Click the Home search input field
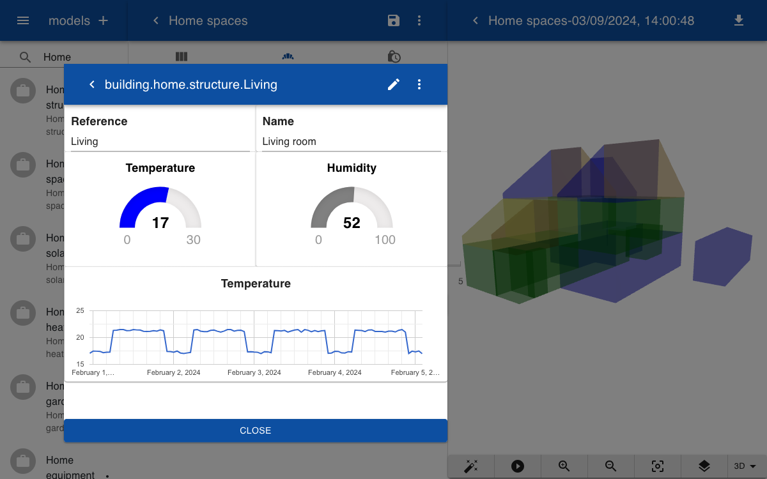 click(83, 57)
